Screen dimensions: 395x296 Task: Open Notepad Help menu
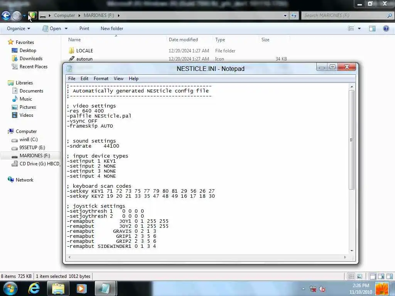tap(133, 79)
